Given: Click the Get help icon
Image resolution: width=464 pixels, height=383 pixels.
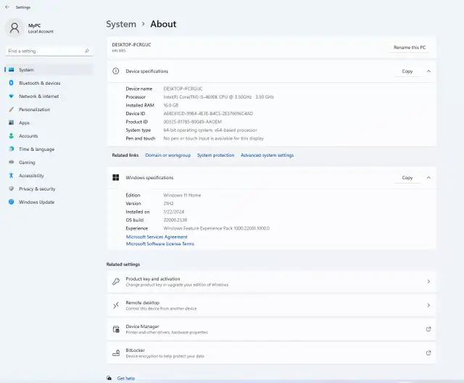Looking at the screenshot, I should pyautogui.click(x=109, y=378).
